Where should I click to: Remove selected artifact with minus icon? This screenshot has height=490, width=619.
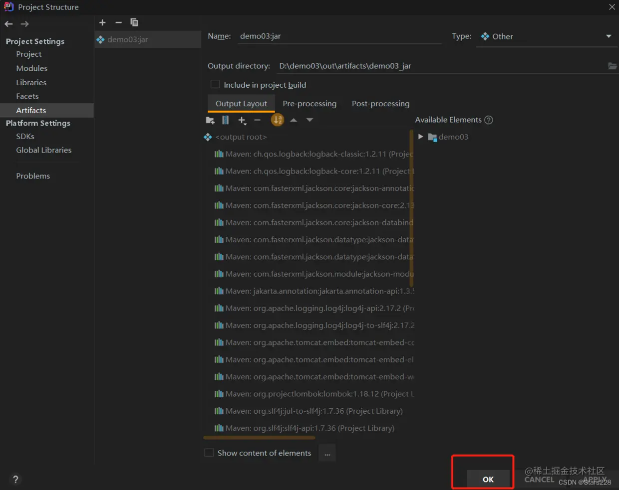tap(118, 22)
